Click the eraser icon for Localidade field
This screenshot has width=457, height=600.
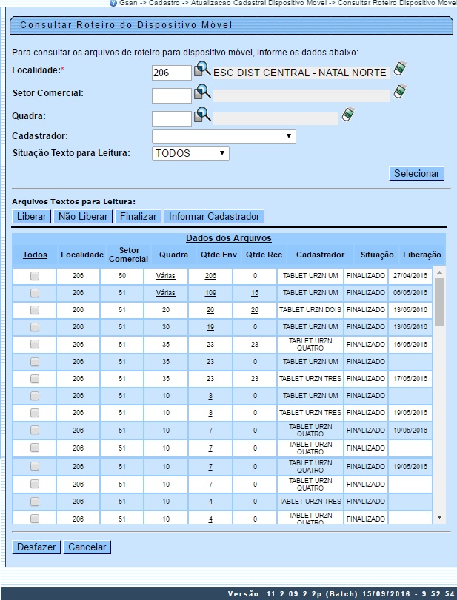(400, 70)
